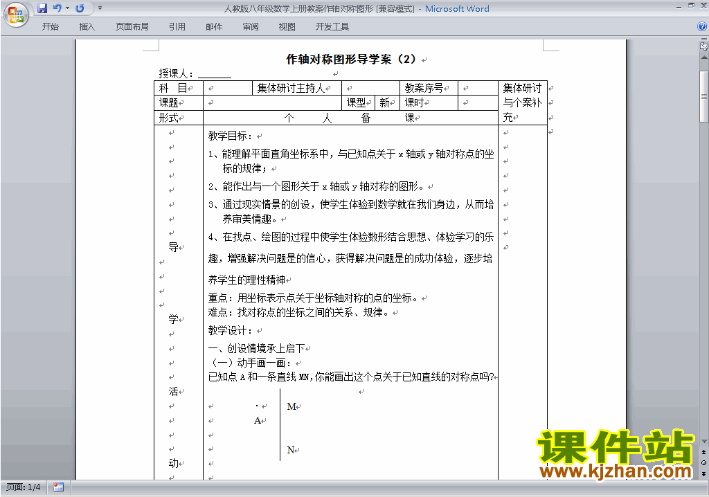The height and width of the screenshot is (497, 709).
Task: Go to previous page with double-up arrow
Action: (704, 452)
